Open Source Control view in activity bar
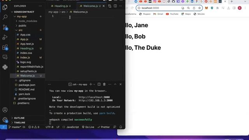This screenshot has width=249, height=140. click(5, 27)
